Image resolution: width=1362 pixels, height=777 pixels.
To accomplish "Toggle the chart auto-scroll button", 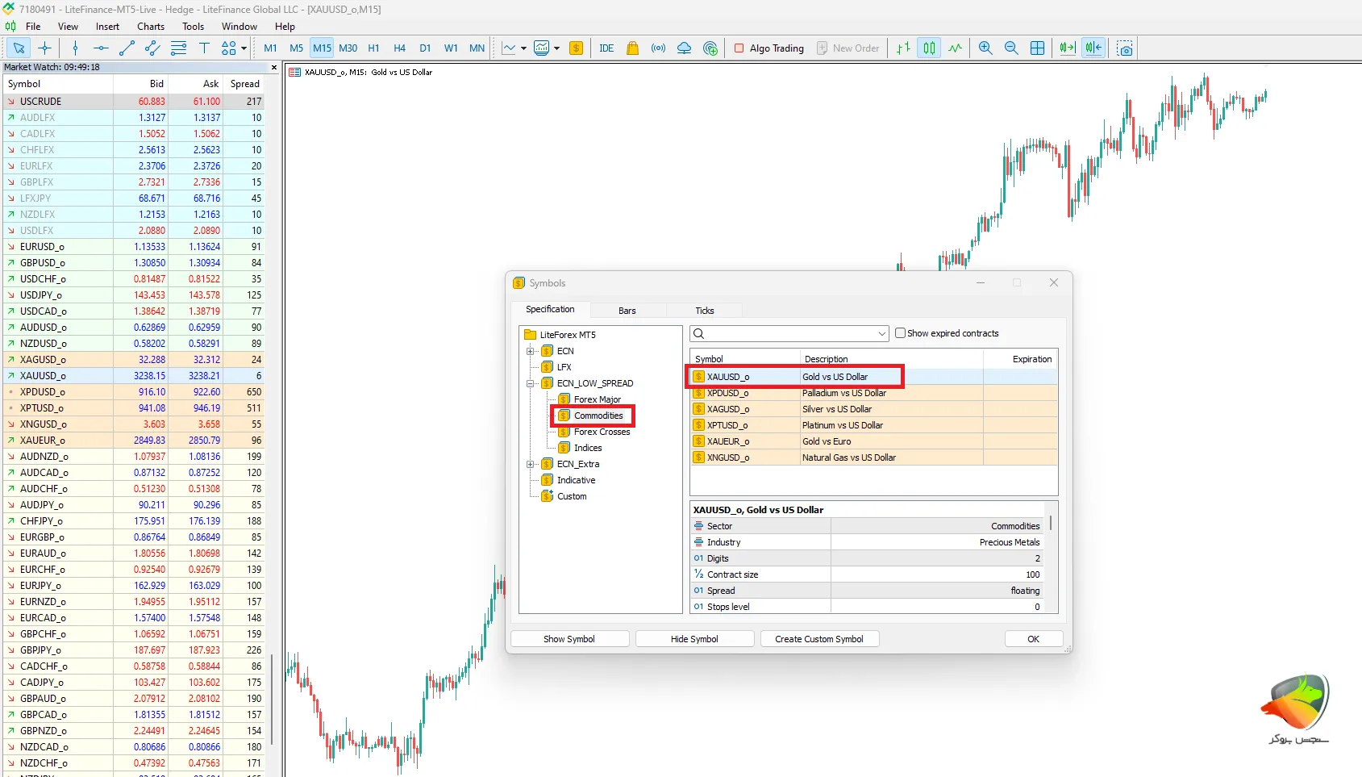I will pyautogui.click(x=1068, y=48).
